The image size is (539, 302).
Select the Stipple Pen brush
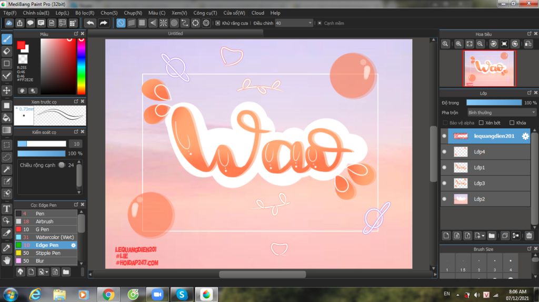coord(46,253)
